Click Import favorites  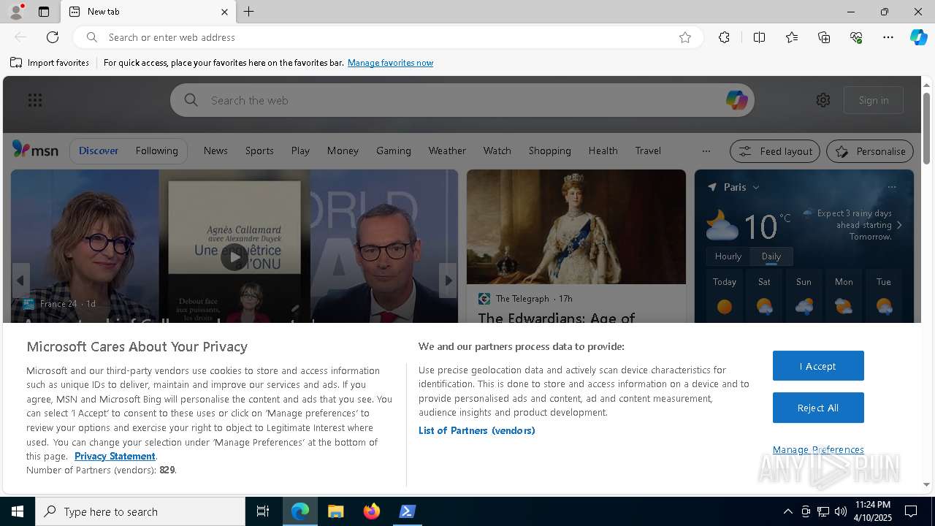[x=50, y=63]
